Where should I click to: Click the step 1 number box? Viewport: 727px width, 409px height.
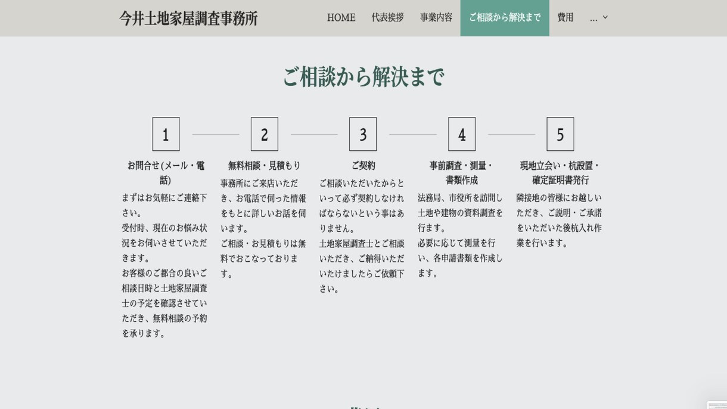pyautogui.click(x=166, y=134)
